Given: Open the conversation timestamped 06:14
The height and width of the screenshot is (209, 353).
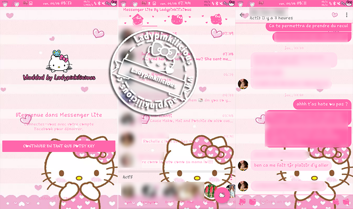Looking at the screenshot, I should pyautogui.click(x=177, y=77).
